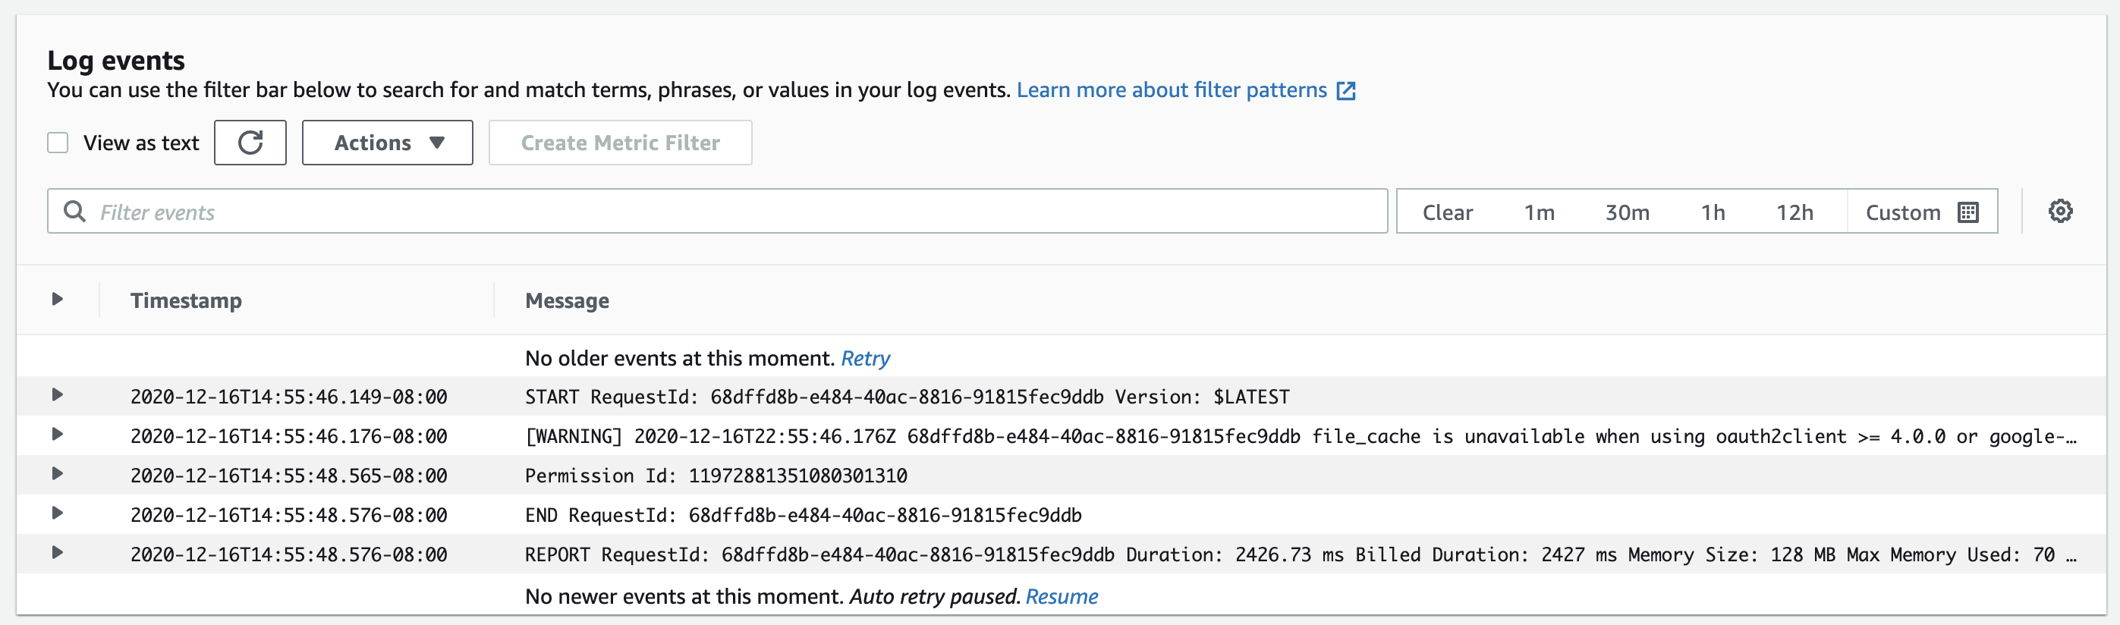Screen dimensions: 2120x625
Task: Open the Learn more about filter patterns link
Action: (1171, 90)
